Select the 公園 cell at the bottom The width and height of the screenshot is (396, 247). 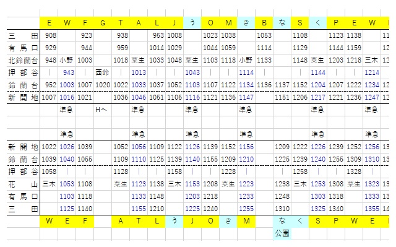pyautogui.click(x=282, y=233)
